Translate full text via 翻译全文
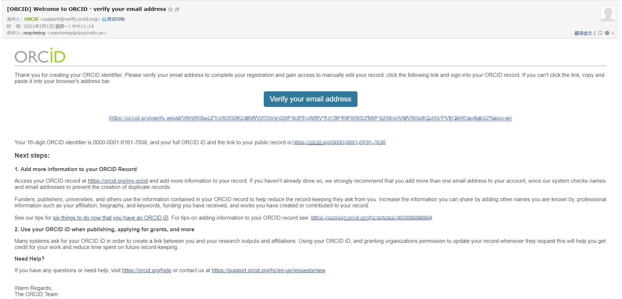 coord(583,33)
